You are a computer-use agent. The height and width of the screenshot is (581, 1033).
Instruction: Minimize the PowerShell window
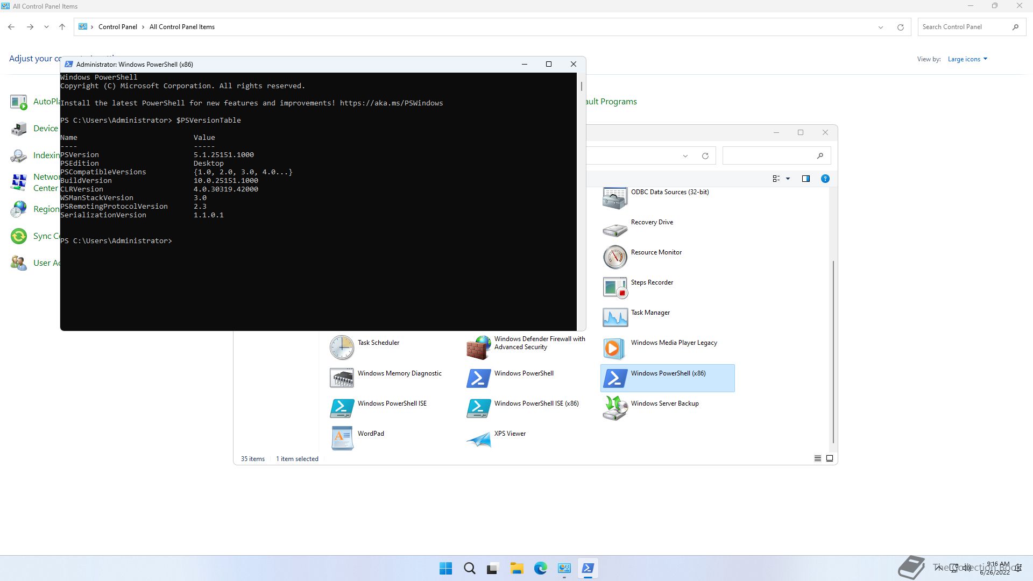525,64
